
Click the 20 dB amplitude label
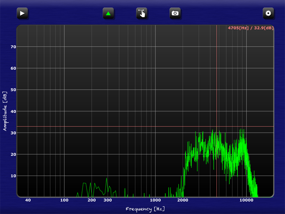point(13,154)
